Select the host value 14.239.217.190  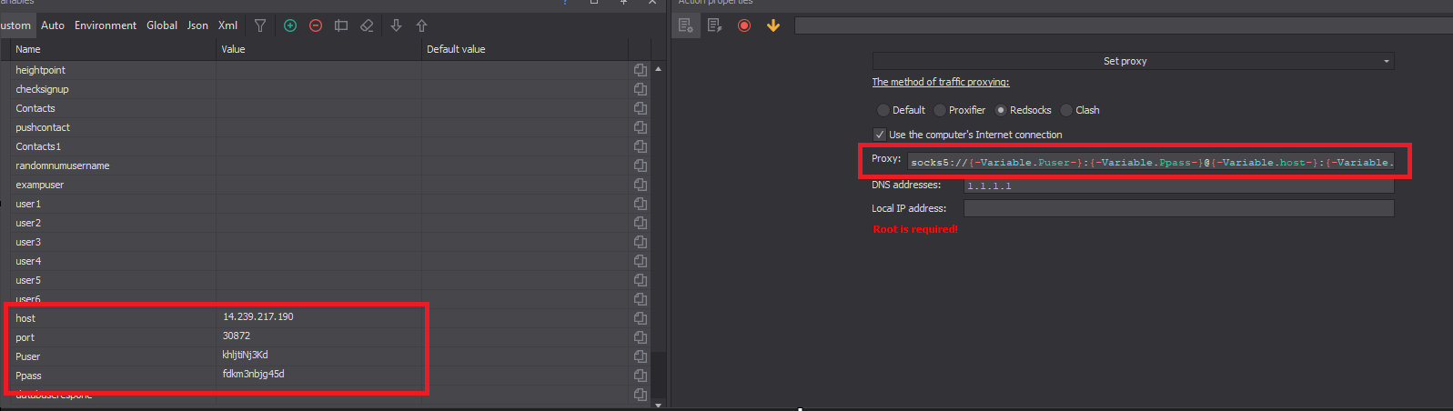coord(258,316)
